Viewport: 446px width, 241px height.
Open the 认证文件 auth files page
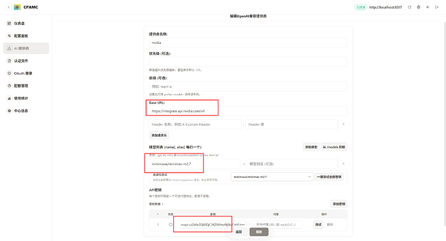pyautogui.click(x=26, y=61)
